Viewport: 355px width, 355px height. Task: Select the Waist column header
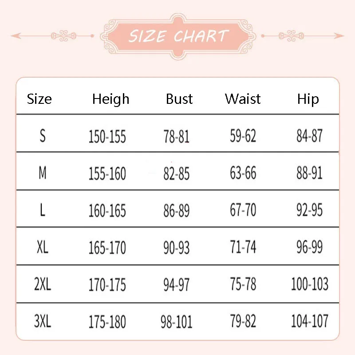[243, 99]
